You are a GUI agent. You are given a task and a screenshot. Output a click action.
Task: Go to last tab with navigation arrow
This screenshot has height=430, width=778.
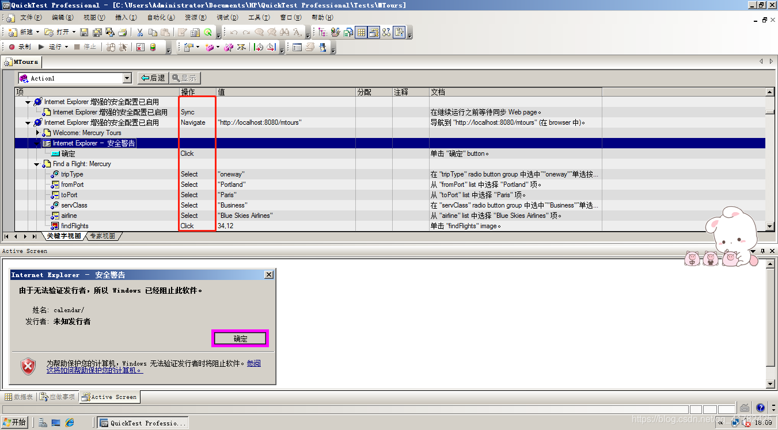point(35,236)
